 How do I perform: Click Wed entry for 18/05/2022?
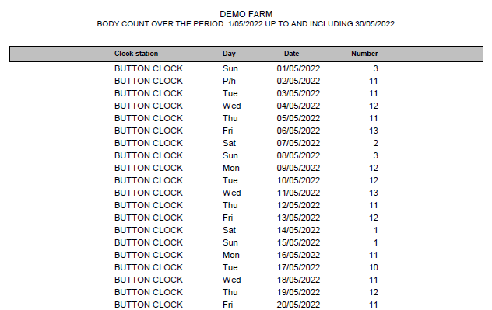(231, 280)
